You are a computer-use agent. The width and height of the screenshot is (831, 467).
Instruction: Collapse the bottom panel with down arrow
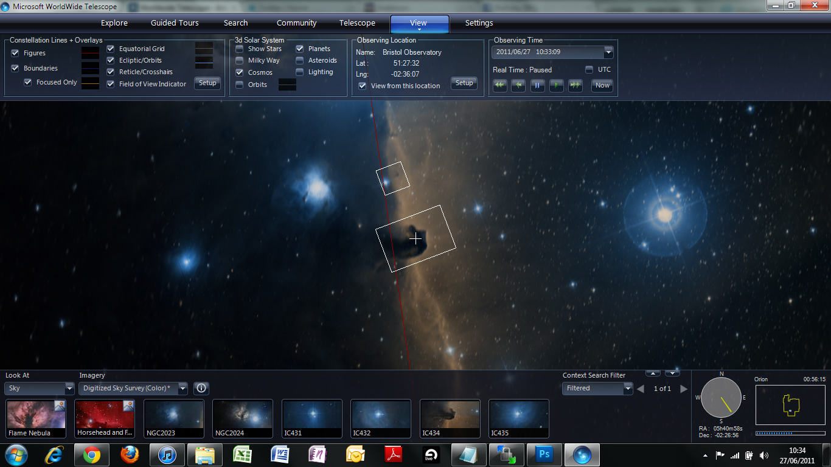tap(672, 373)
